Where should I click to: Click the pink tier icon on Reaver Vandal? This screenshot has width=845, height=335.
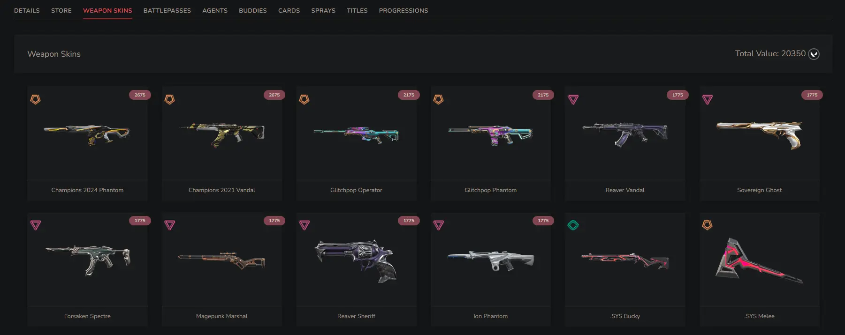[573, 99]
